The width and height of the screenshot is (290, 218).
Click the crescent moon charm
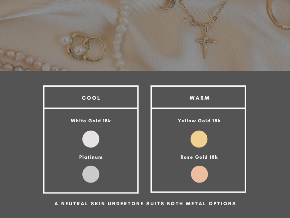point(167,5)
